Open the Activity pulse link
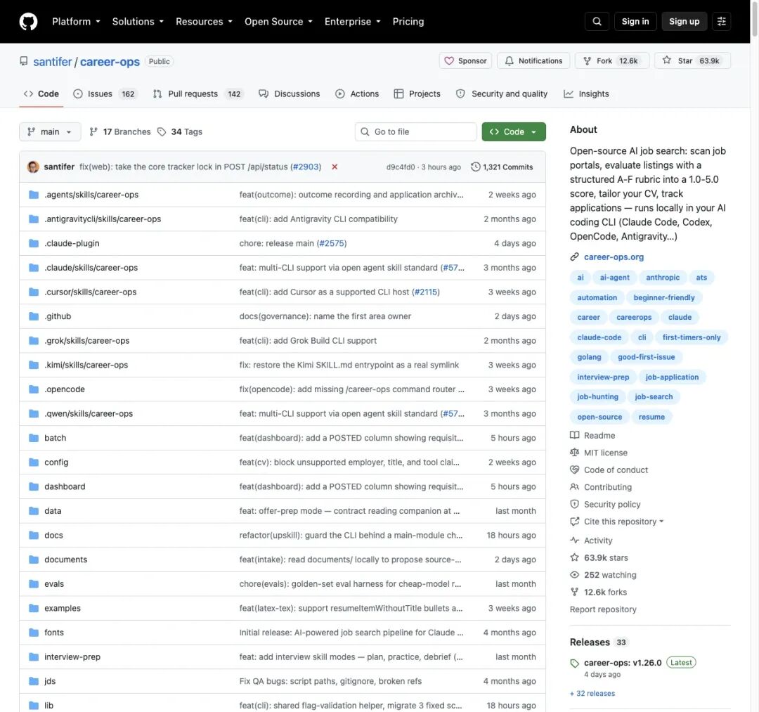This screenshot has width=759, height=712. point(591,541)
